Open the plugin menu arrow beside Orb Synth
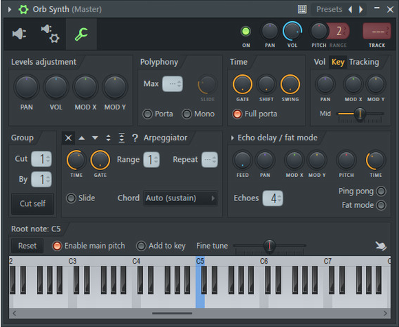399x327 pixels. (10, 10)
